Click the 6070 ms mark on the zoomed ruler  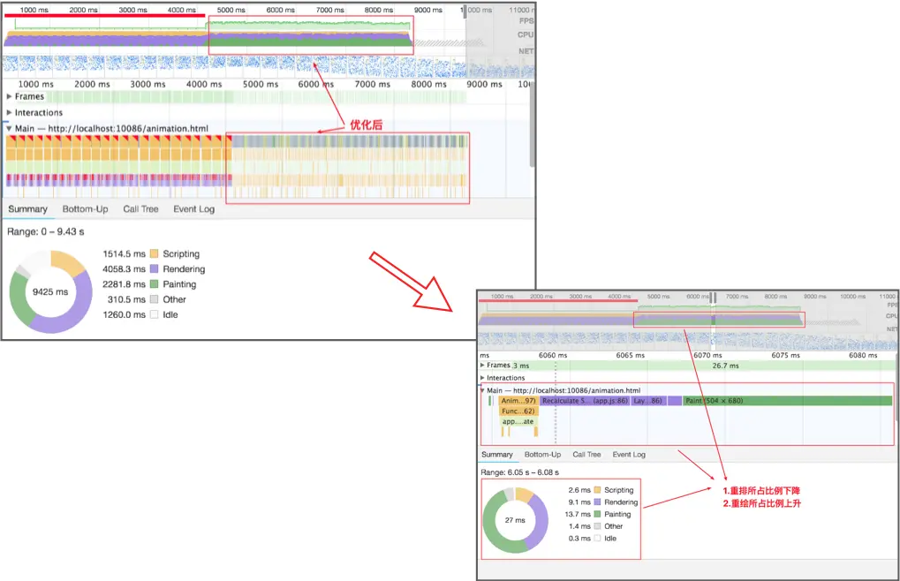pos(707,356)
